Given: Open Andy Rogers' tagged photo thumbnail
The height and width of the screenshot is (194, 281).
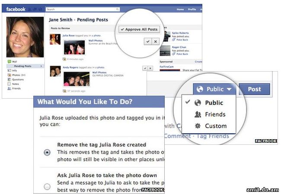Looking at the screenshot, I should [x=77, y=79].
